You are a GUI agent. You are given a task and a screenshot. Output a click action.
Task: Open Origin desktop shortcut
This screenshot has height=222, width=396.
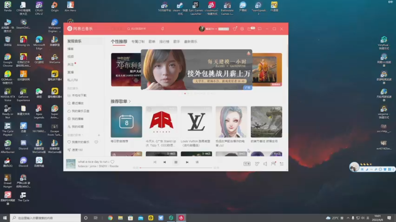click(x=54, y=7)
